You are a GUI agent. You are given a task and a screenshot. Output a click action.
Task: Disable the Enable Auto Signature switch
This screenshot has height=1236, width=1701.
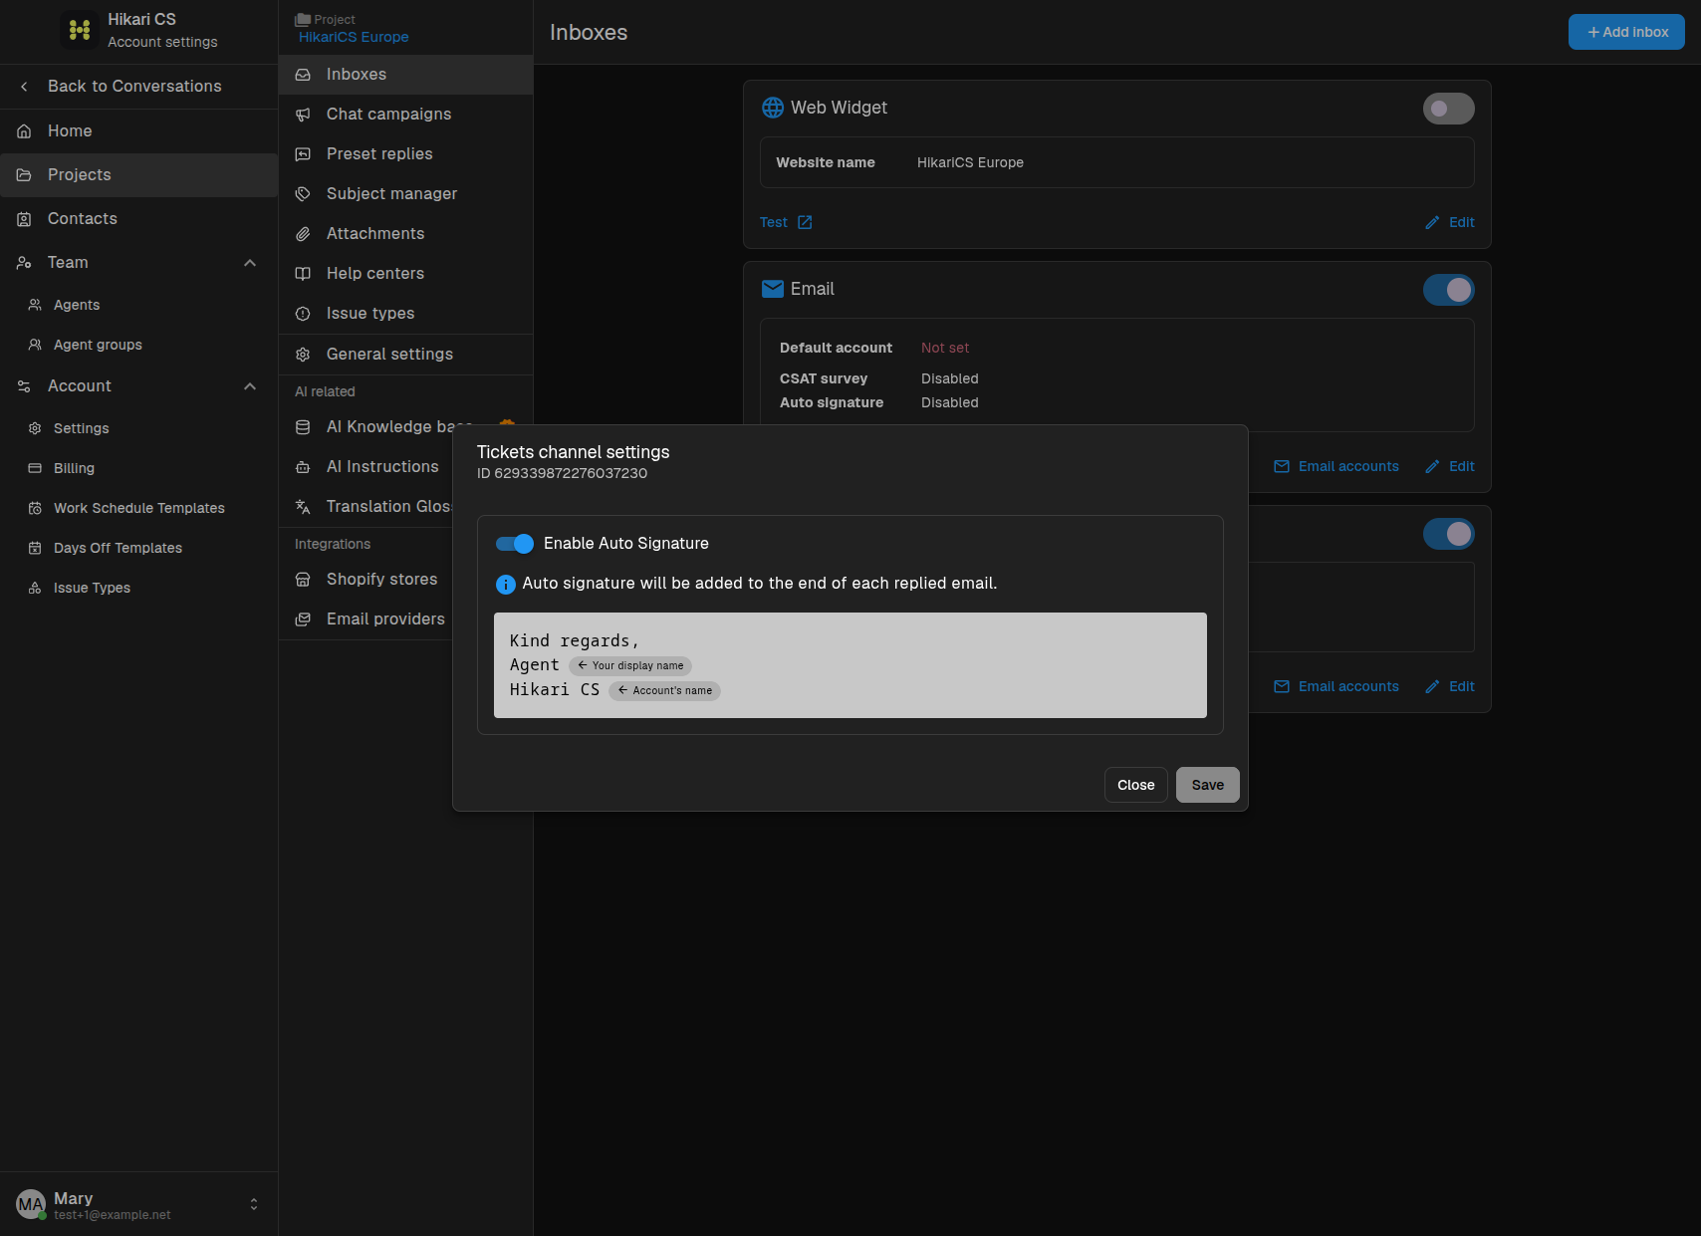coord(515,544)
